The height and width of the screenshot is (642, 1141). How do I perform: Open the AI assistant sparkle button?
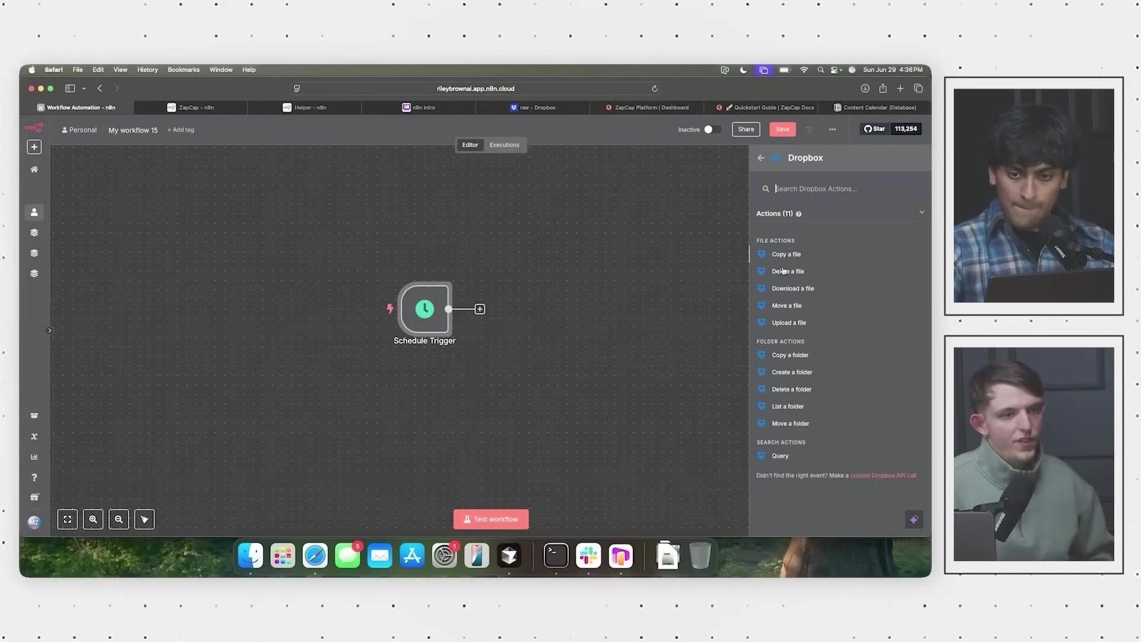[x=914, y=520]
